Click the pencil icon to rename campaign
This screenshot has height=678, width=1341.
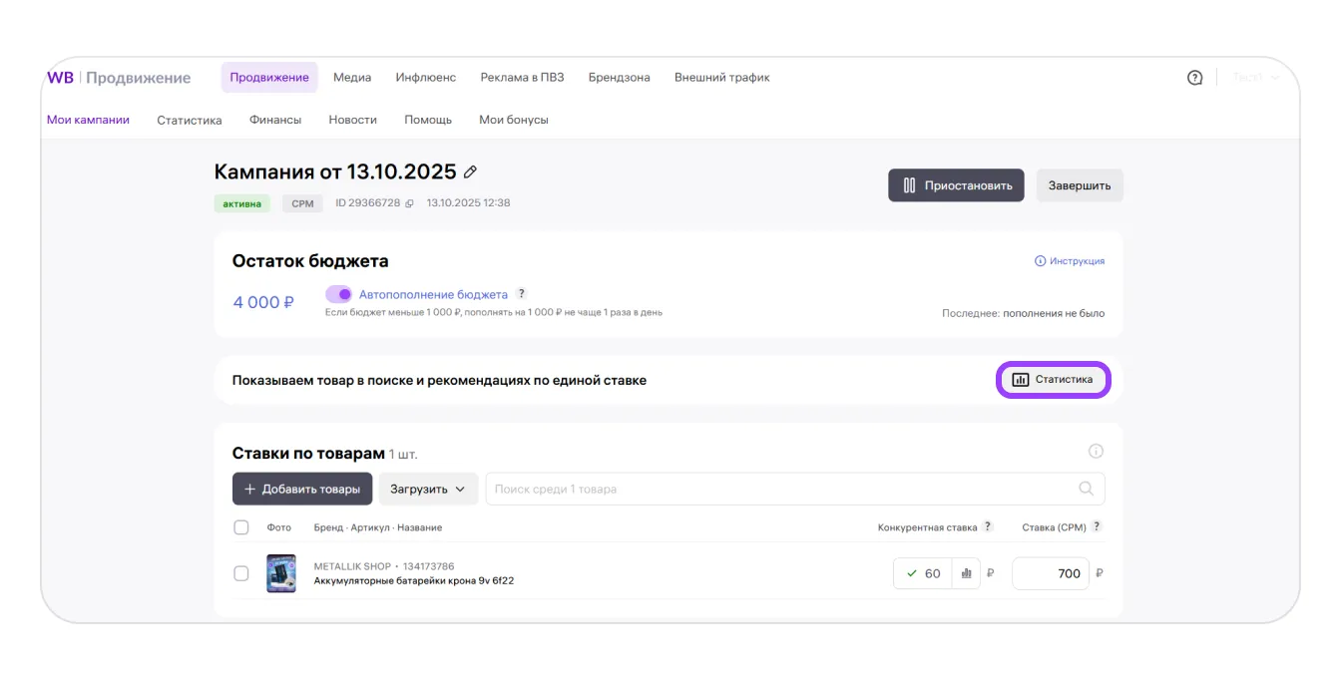471,172
